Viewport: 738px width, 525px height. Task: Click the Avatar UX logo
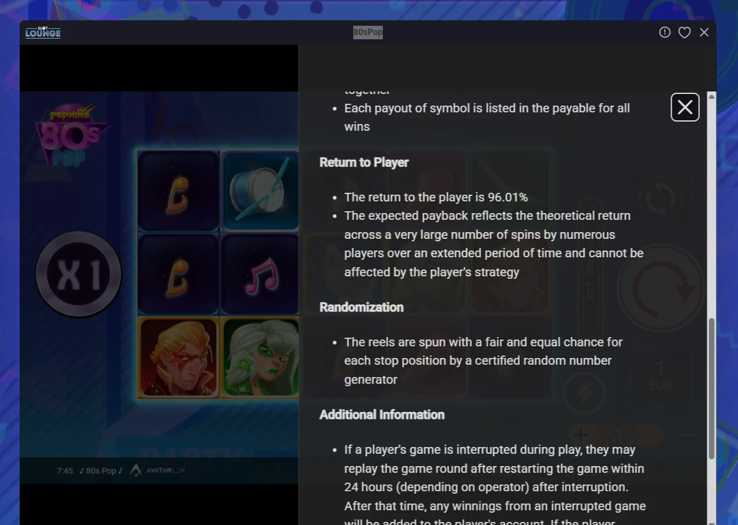point(158,470)
